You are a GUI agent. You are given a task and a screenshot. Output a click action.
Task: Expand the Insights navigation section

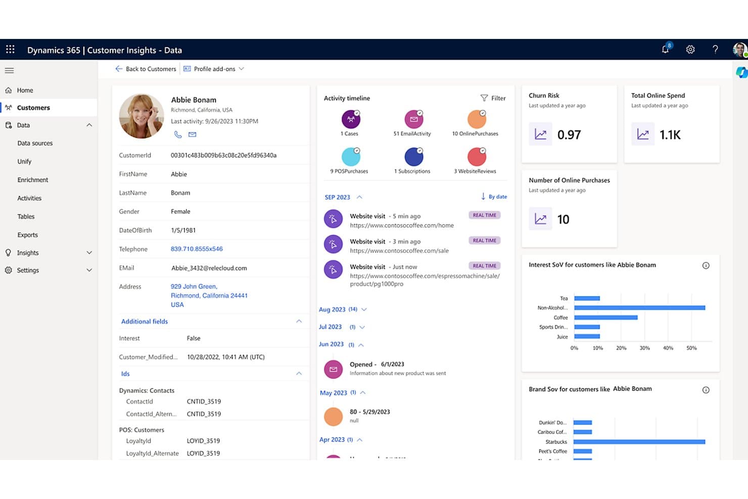pos(89,253)
